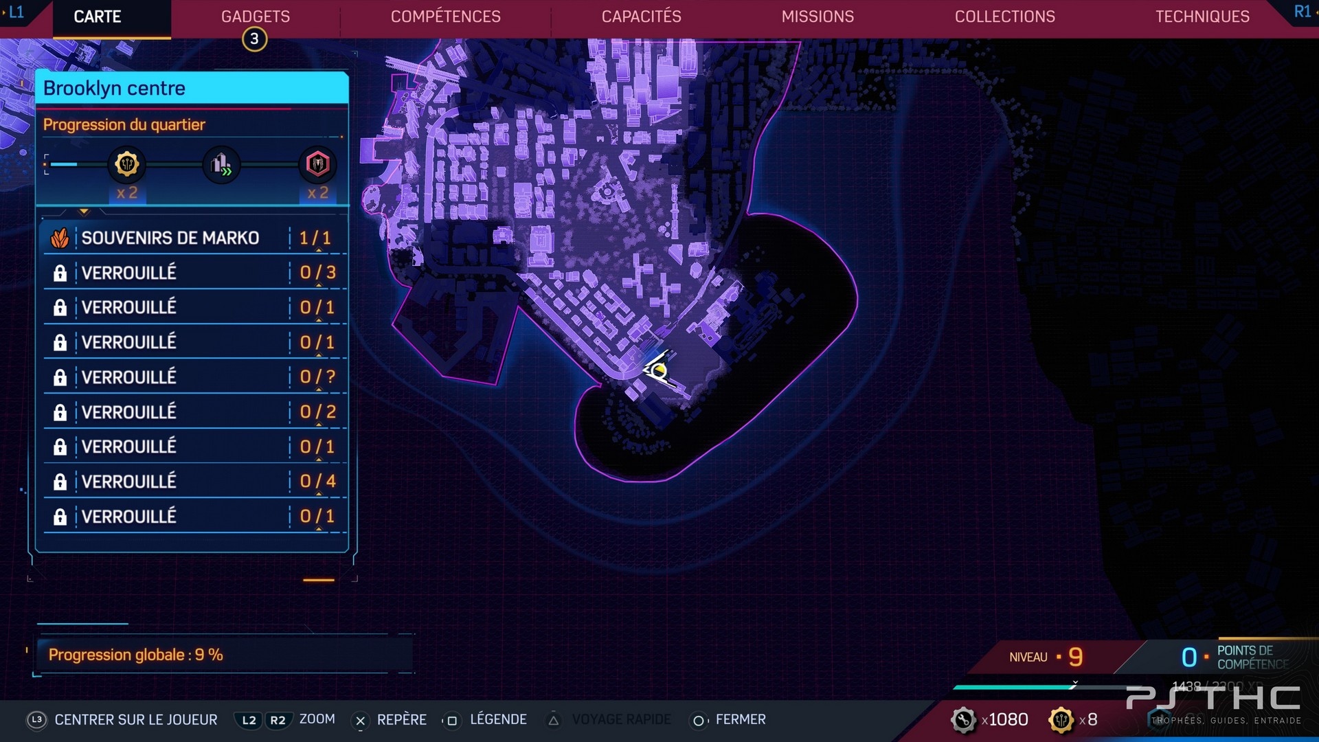This screenshot has height=742, width=1319.
Task: Select the fast travel unlock reward icon
Action: [x=221, y=164]
